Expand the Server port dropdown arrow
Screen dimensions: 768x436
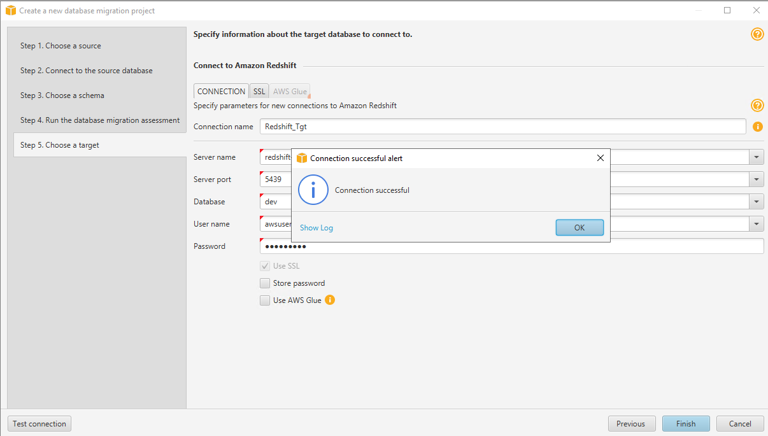coord(757,179)
